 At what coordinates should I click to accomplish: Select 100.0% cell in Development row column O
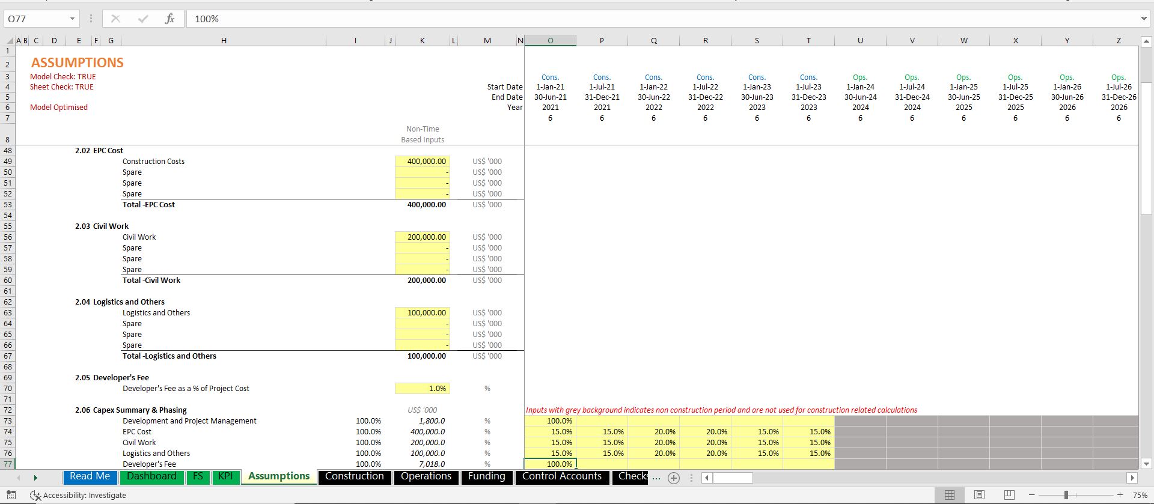coord(550,421)
